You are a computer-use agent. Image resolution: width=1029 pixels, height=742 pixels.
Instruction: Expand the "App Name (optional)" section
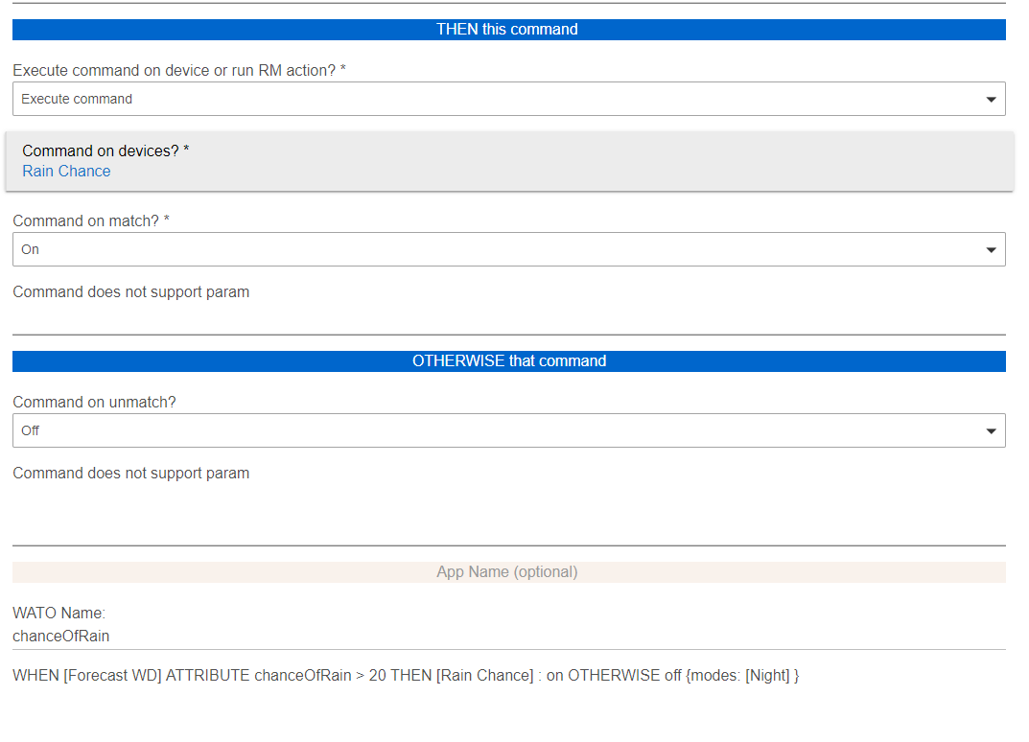pyautogui.click(x=508, y=572)
